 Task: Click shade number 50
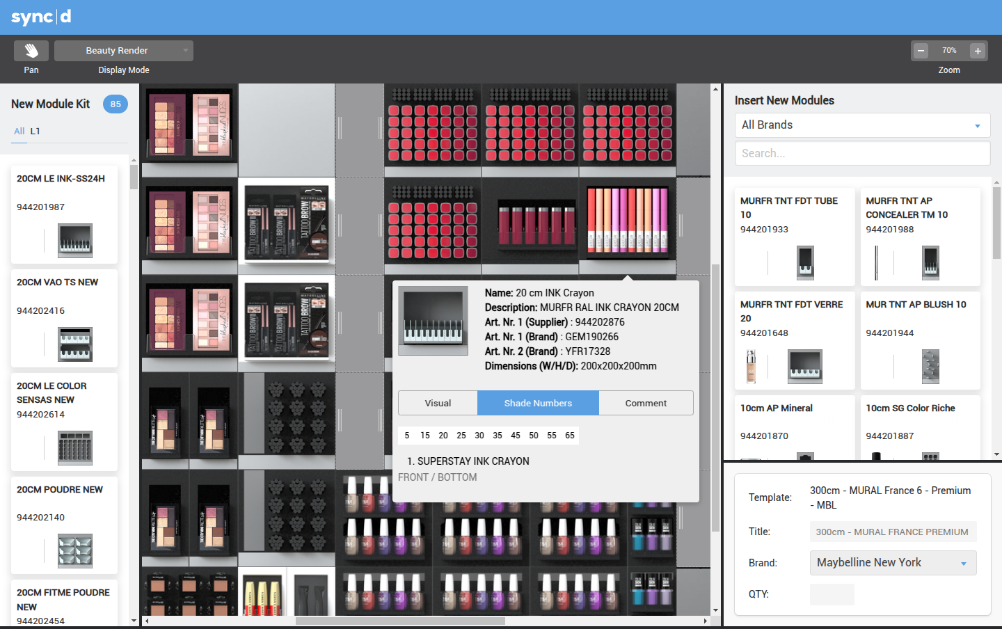534,436
